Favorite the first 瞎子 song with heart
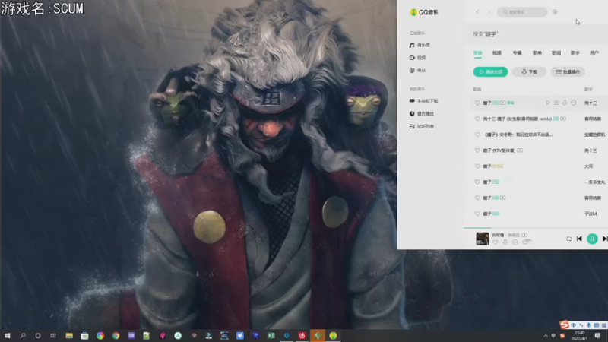 477,103
